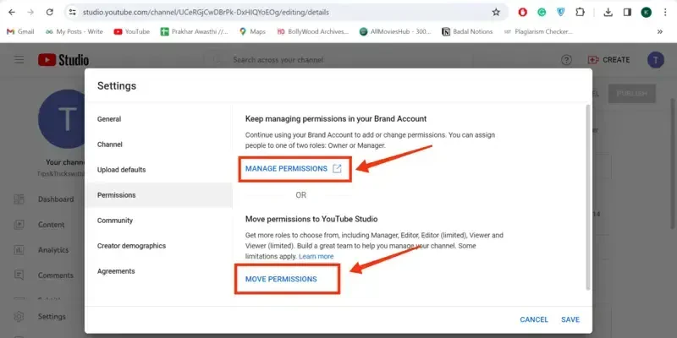Click the Search across your channel field
Image resolution: width=677 pixels, height=338 pixels.
click(x=337, y=60)
